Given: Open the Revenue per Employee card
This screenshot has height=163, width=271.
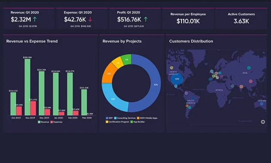Looking at the screenshot, I should (x=188, y=18).
